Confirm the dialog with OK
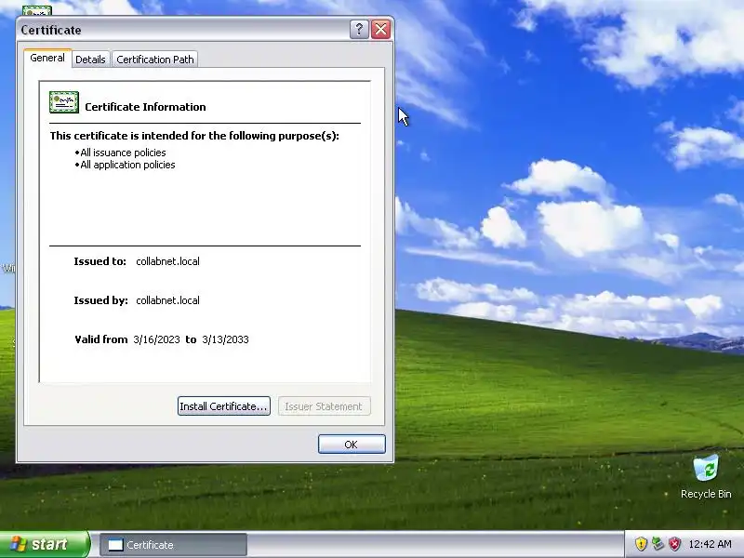 tap(352, 445)
